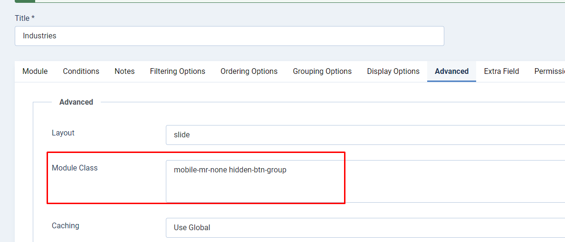Image resolution: width=565 pixels, height=242 pixels.
Task: Click the Title field label
Action: pos(25,18)
